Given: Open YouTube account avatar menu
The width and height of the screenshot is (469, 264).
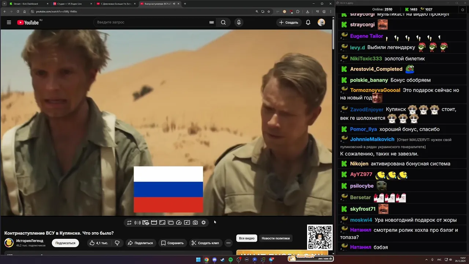Looking at the screenshot, I should tap(321, 22).
